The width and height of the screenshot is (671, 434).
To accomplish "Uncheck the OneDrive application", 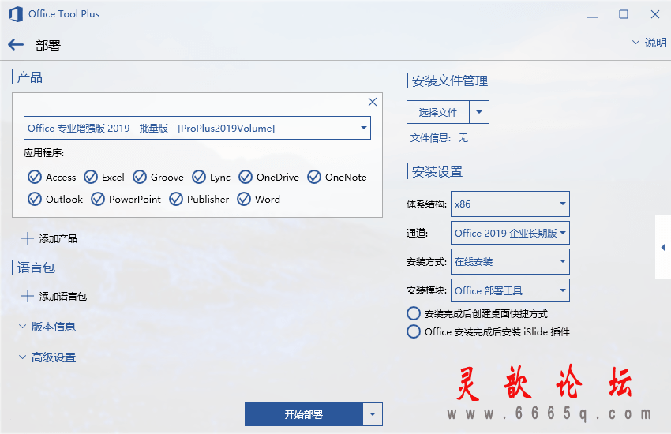I will click(x=246, y=177).
